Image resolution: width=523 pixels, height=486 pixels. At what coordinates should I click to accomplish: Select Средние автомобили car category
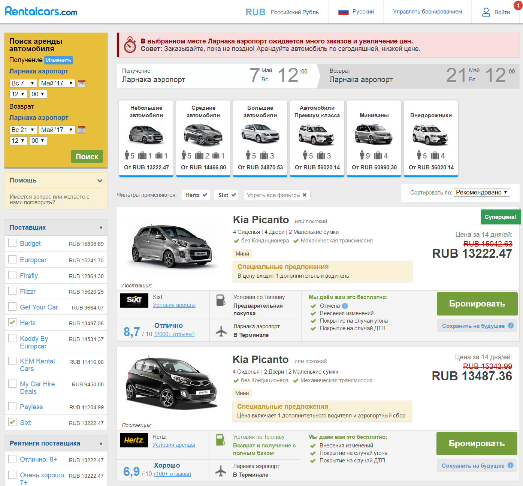pyautogui.click(x=203, y=138)
